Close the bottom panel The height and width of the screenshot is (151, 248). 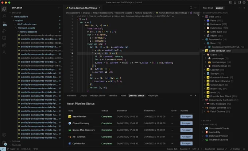click(195, 95)
